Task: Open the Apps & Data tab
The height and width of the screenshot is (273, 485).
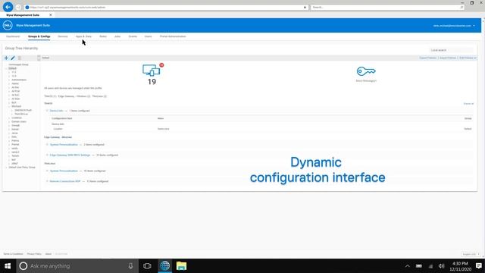Action: pos(83,36)
